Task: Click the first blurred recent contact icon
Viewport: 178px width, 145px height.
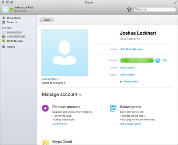Action: [x=4, y=32]
